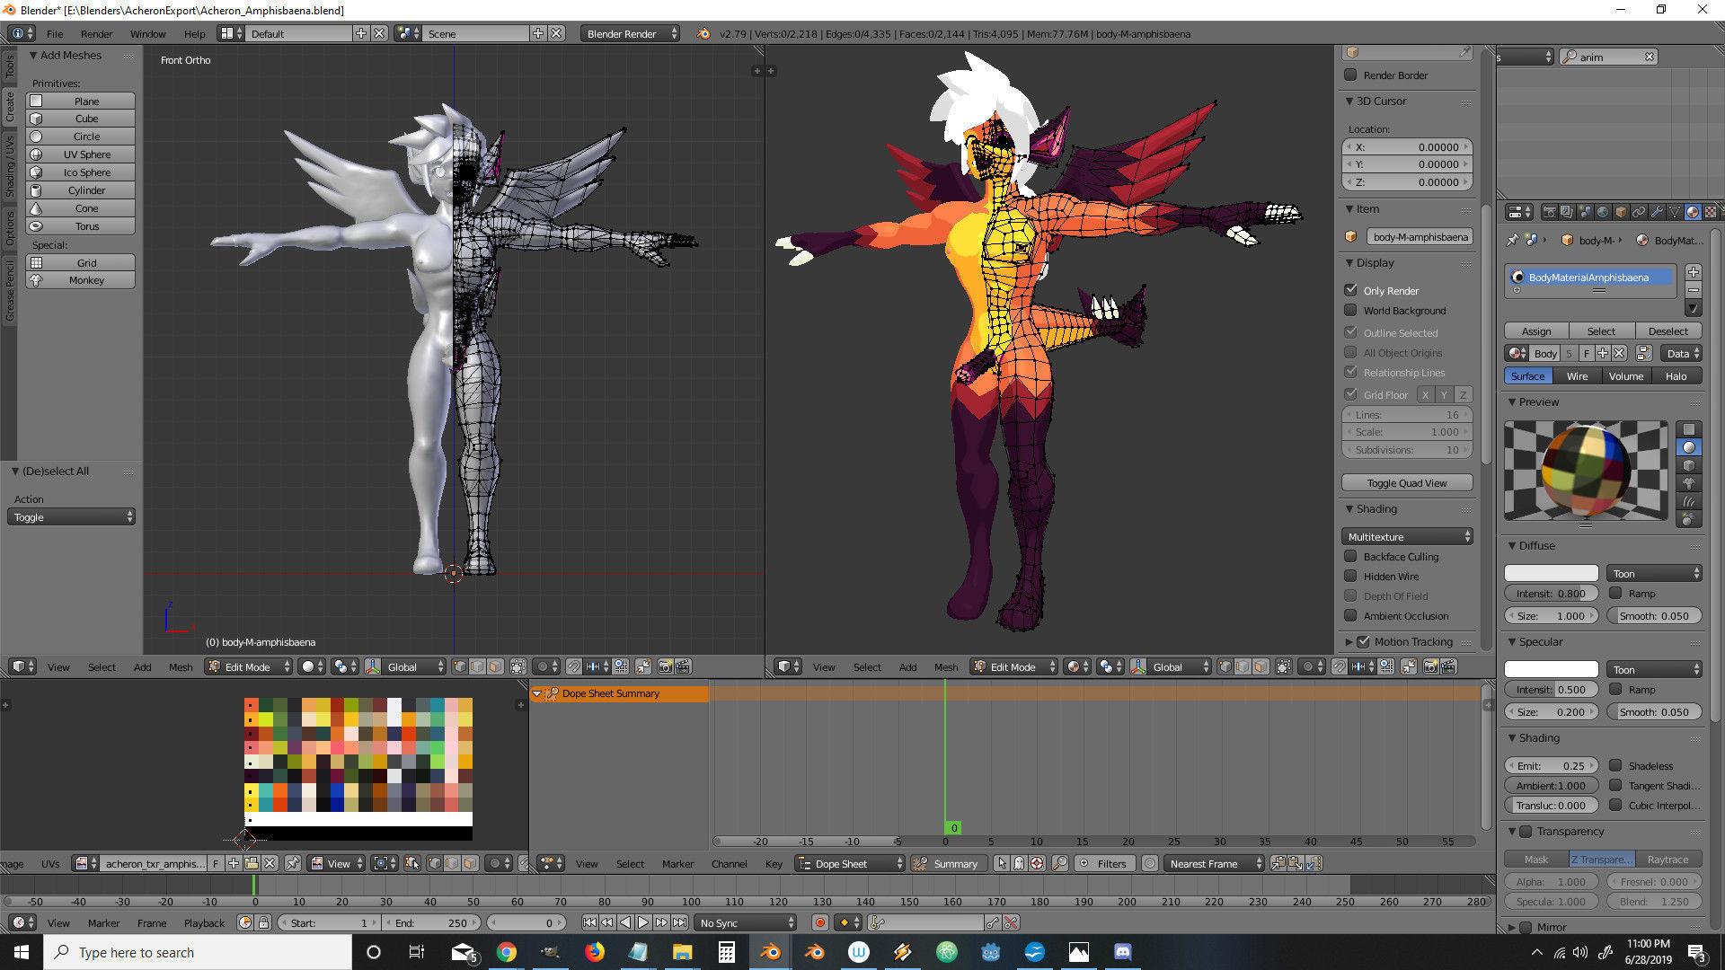Enable Ambient Occlusion shading
The height and width of the screenshot is (970, 1725).
(1350, 615)
